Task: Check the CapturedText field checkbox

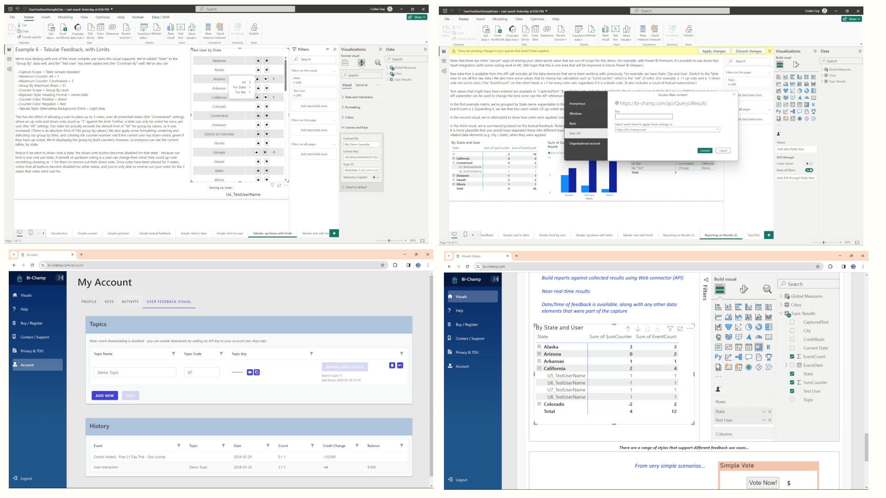Action: 792,322
